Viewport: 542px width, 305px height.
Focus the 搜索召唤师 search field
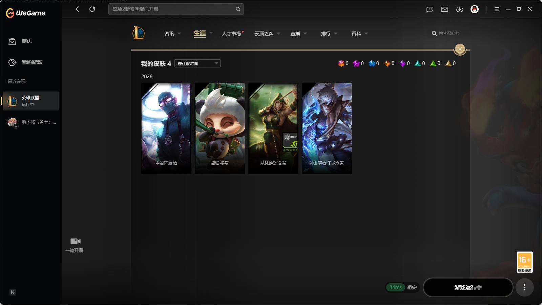(x=449, y=34)
